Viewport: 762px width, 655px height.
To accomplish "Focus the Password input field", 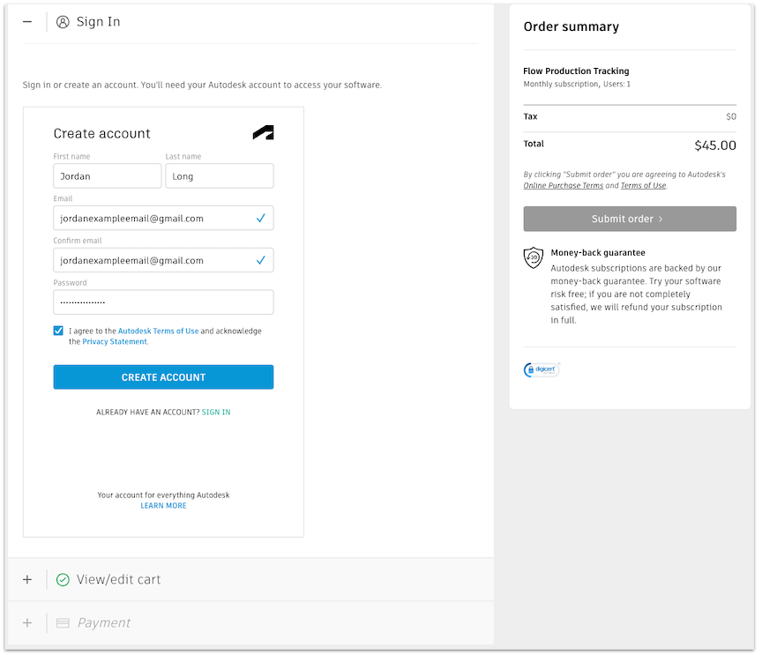I will [163, 302].
